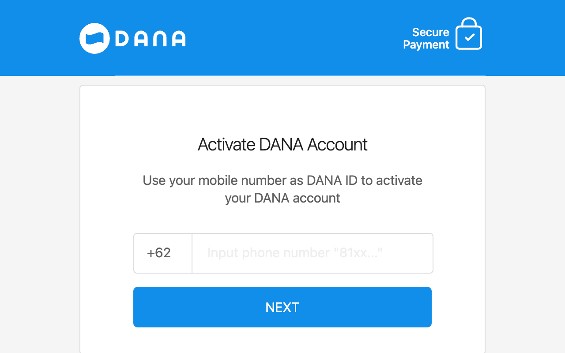This screenshot has width=565, height=353.
Task: Click the DANA logo in the header
Action: click(132, 38)
